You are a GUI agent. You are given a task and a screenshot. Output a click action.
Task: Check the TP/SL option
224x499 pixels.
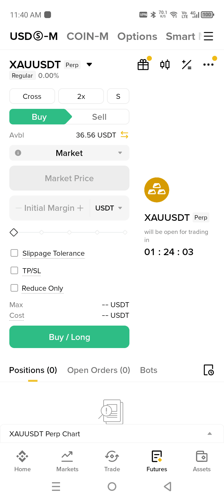tap(14, 270)
